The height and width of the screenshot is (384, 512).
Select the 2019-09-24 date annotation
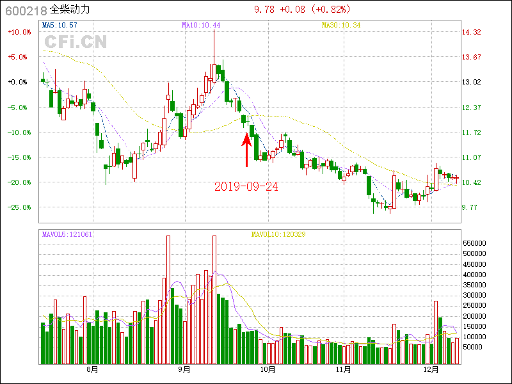[x=246, y=186]
